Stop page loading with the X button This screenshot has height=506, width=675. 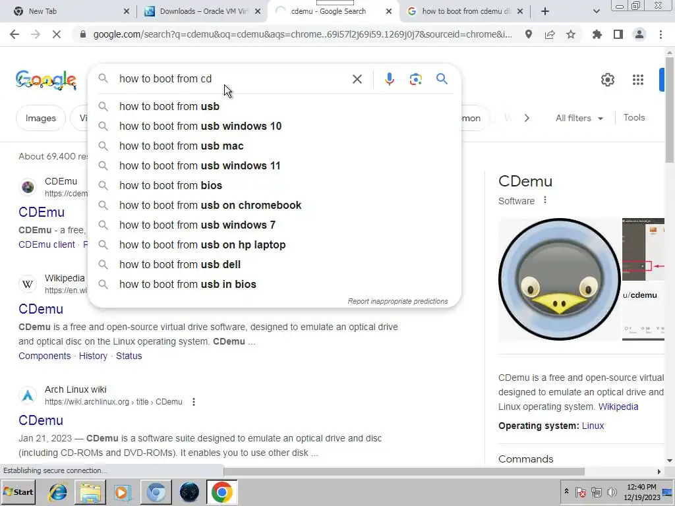pyautogui.click(x=57, y=34)
